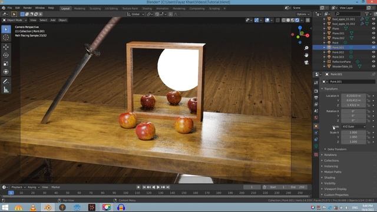The image size is (377, 212).
Task: Switch to the Modeling workspace tab
Action: (x=80, y=8)
